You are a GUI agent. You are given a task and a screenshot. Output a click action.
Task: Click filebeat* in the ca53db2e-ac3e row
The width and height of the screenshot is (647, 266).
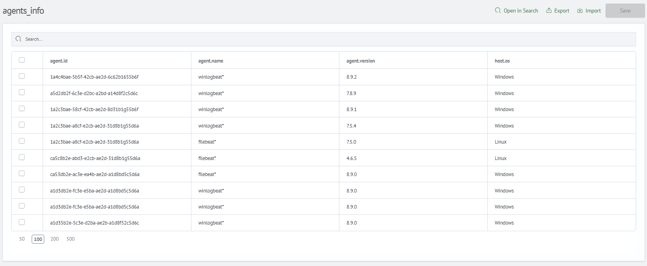coord(207,174)
